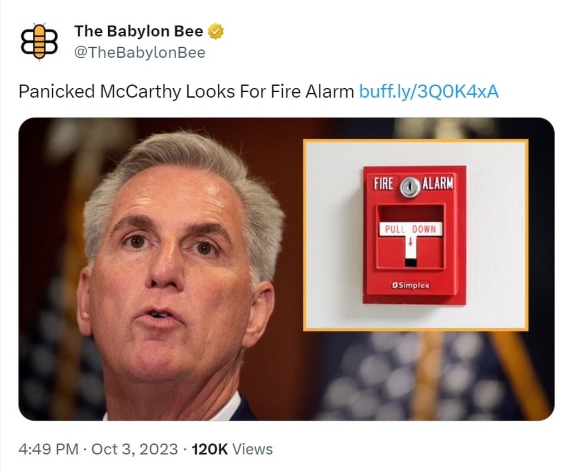Click the tweet headline text

tap(186, 92)
